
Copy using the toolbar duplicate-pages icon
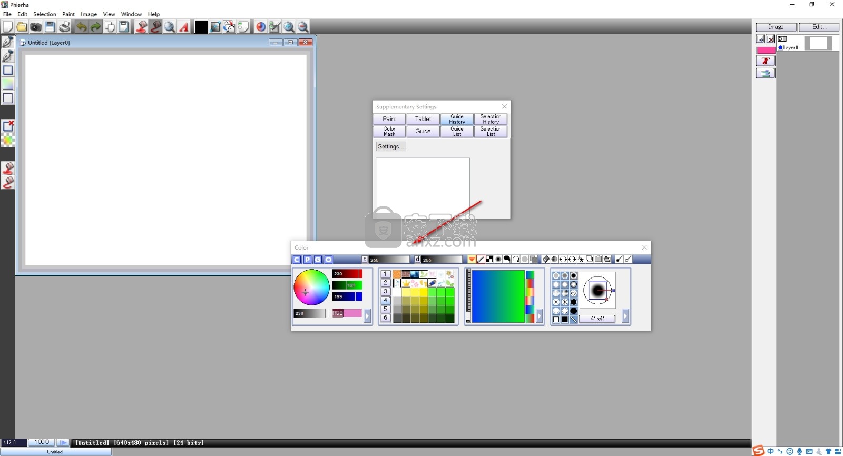[x=110, y=27]
